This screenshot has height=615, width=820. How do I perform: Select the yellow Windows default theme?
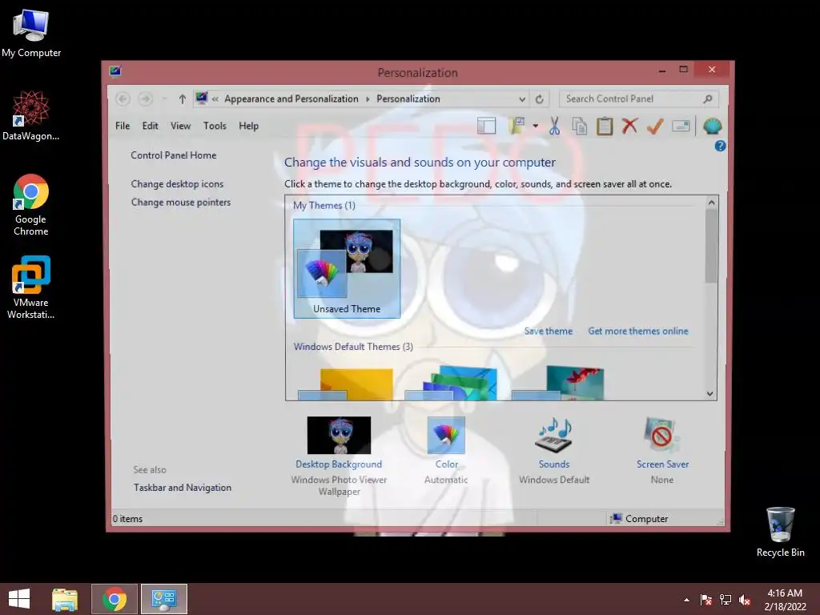pos(346,384)
